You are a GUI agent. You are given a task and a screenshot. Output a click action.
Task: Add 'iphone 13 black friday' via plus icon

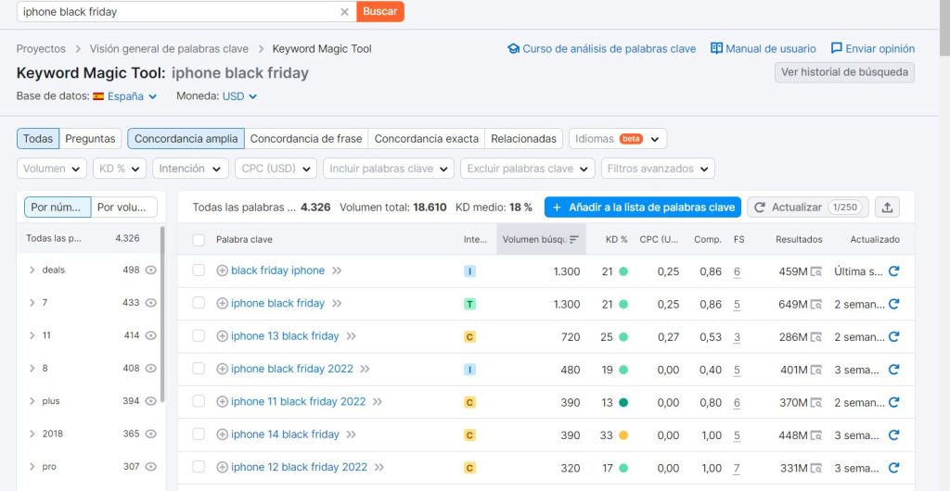(x=223, y=336)
